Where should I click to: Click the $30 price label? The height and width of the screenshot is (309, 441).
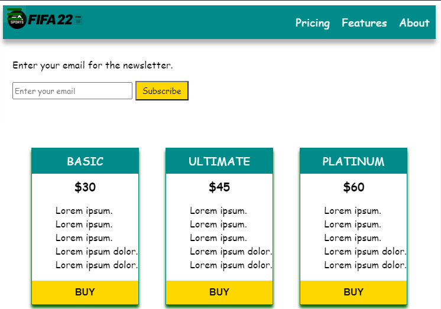85,187
